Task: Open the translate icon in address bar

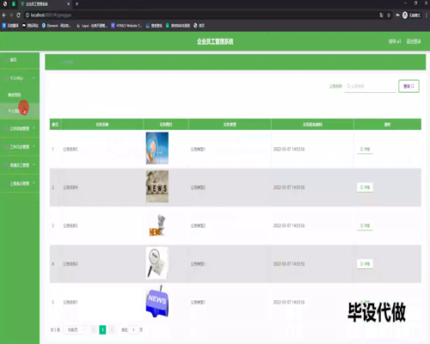Action: tap(381, 15)
